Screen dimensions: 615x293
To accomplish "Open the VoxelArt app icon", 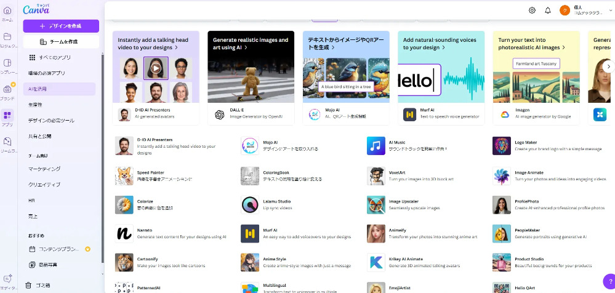I will [376, 175].
